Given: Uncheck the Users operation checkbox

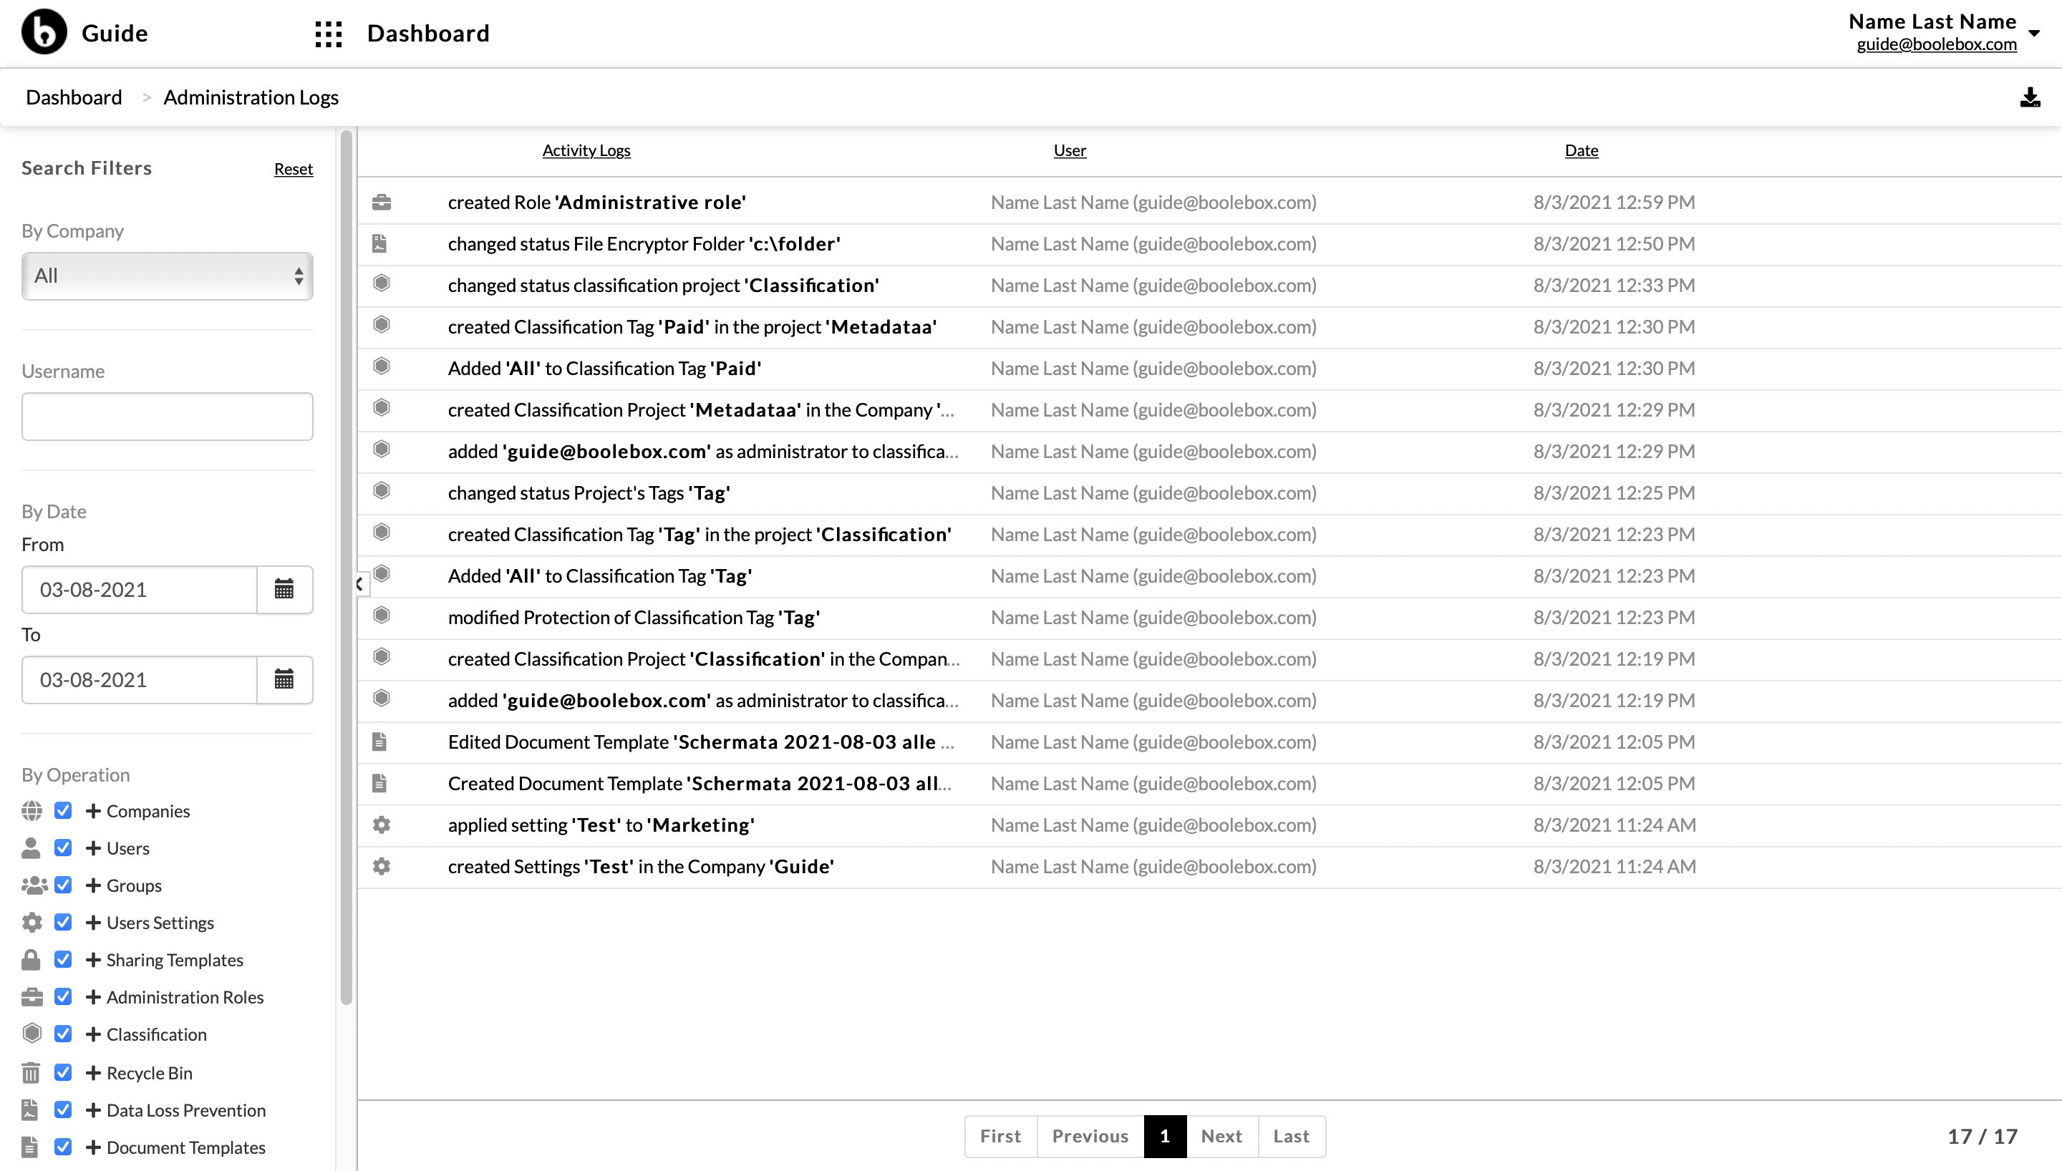Looking at the screenshot, I should click(63, 847).
